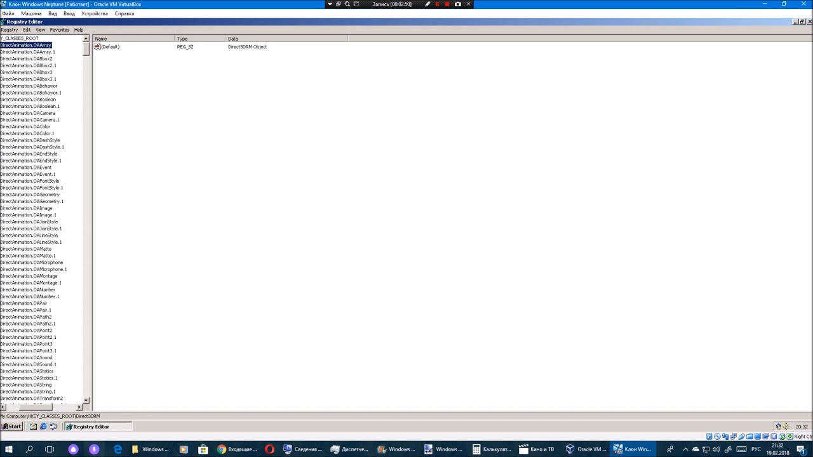Click the recording bar zoom magnifier icon
This screenshot has height=457, width=813.
pos(347,4)
